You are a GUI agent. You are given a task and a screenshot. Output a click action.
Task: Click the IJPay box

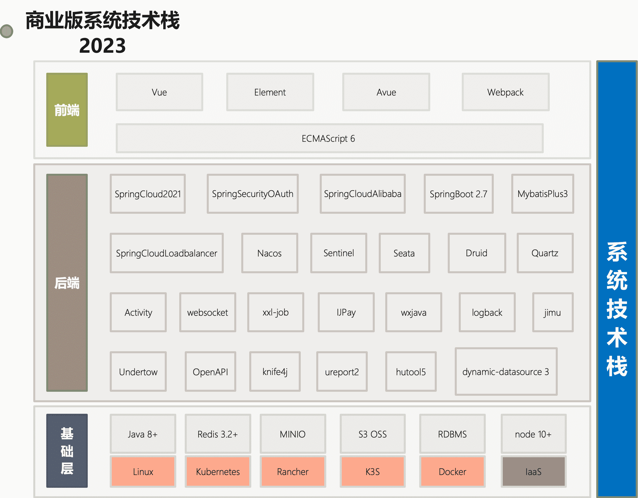(346, 312)
